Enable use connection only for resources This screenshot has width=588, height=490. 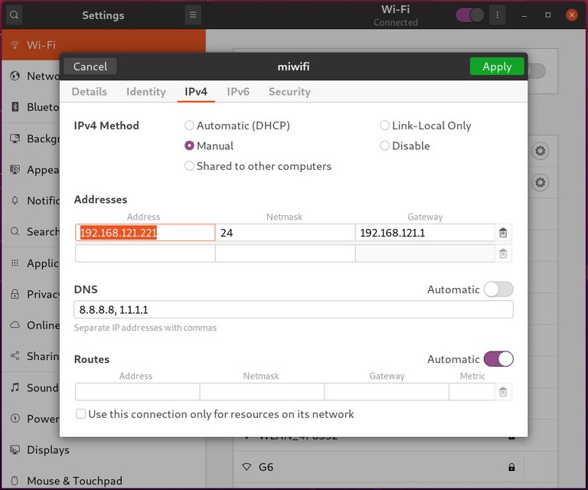[x=81, y=414]
